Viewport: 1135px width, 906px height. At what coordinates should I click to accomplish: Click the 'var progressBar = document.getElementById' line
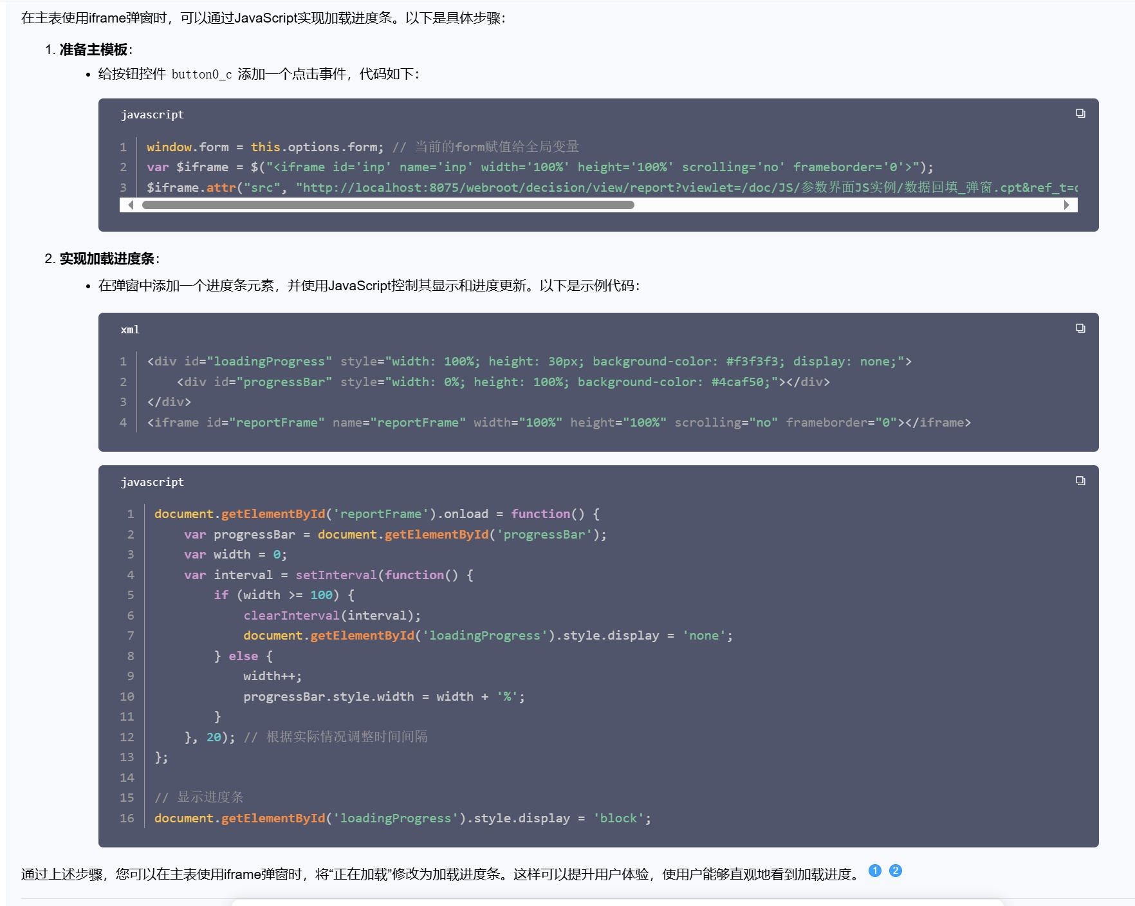tap(395, 535)
